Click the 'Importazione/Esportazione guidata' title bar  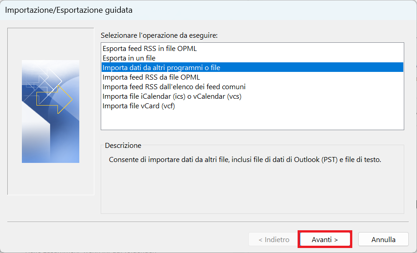coord(209,10)
